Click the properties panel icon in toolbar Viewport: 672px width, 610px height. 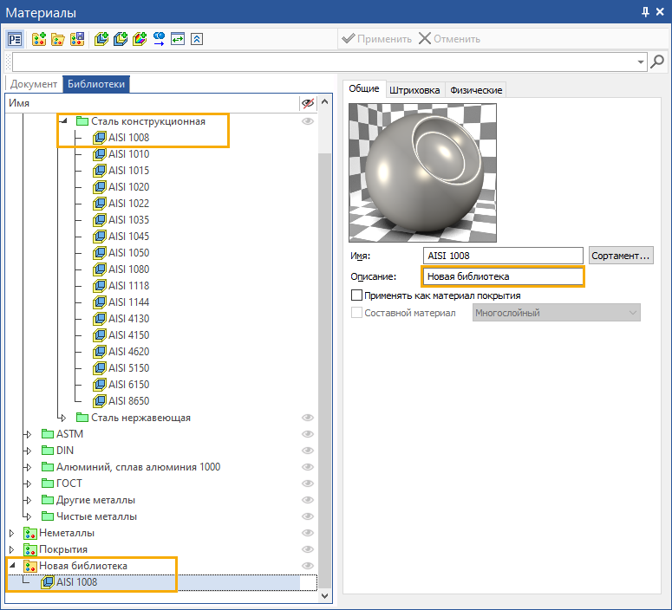click(15, 39)
